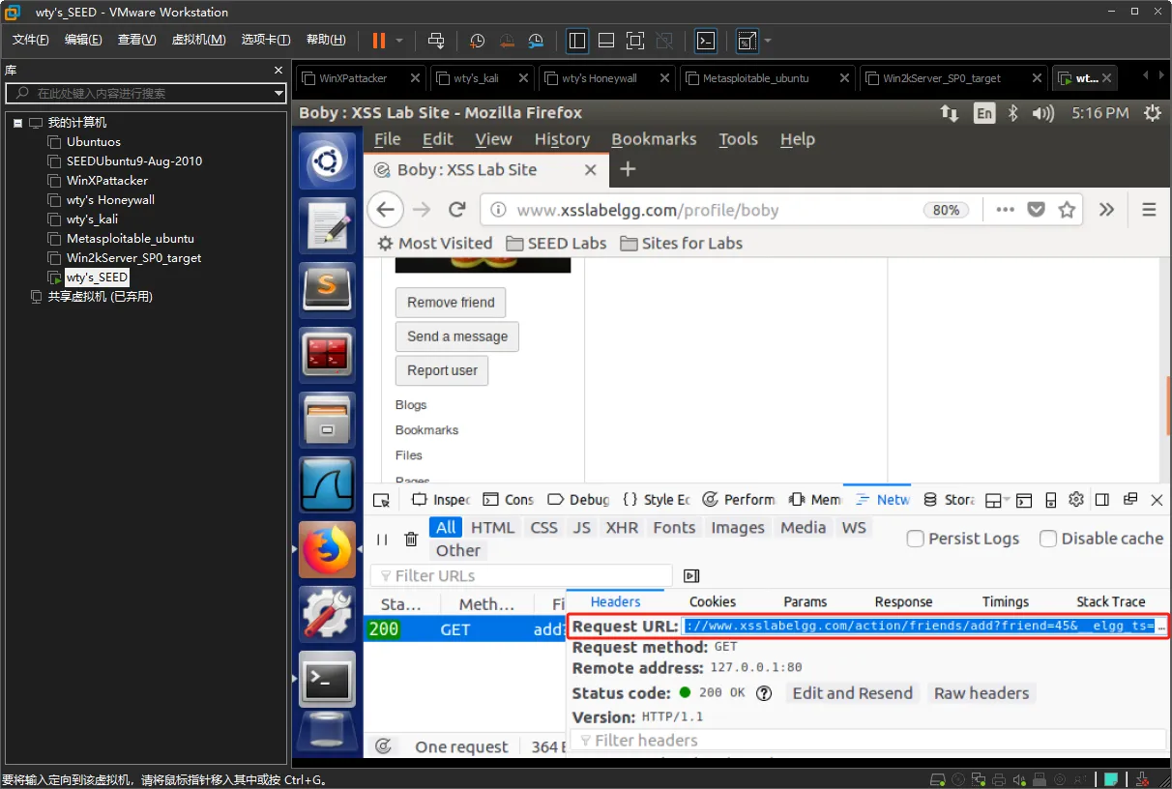Revert to snapshot using the orange-arrow clock icon

click(507, 41)
